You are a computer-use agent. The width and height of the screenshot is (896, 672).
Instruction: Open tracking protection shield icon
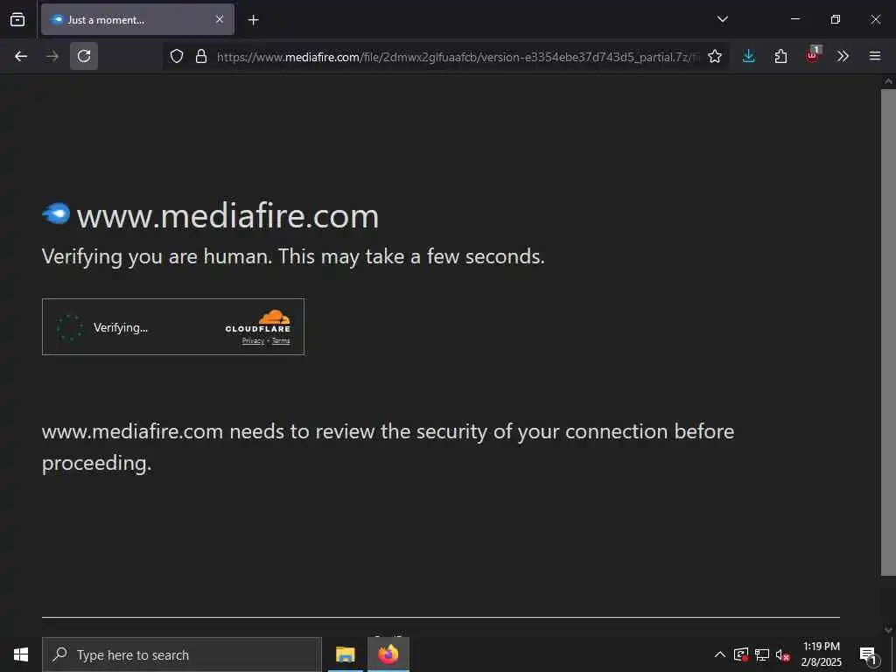click(177, 56)
